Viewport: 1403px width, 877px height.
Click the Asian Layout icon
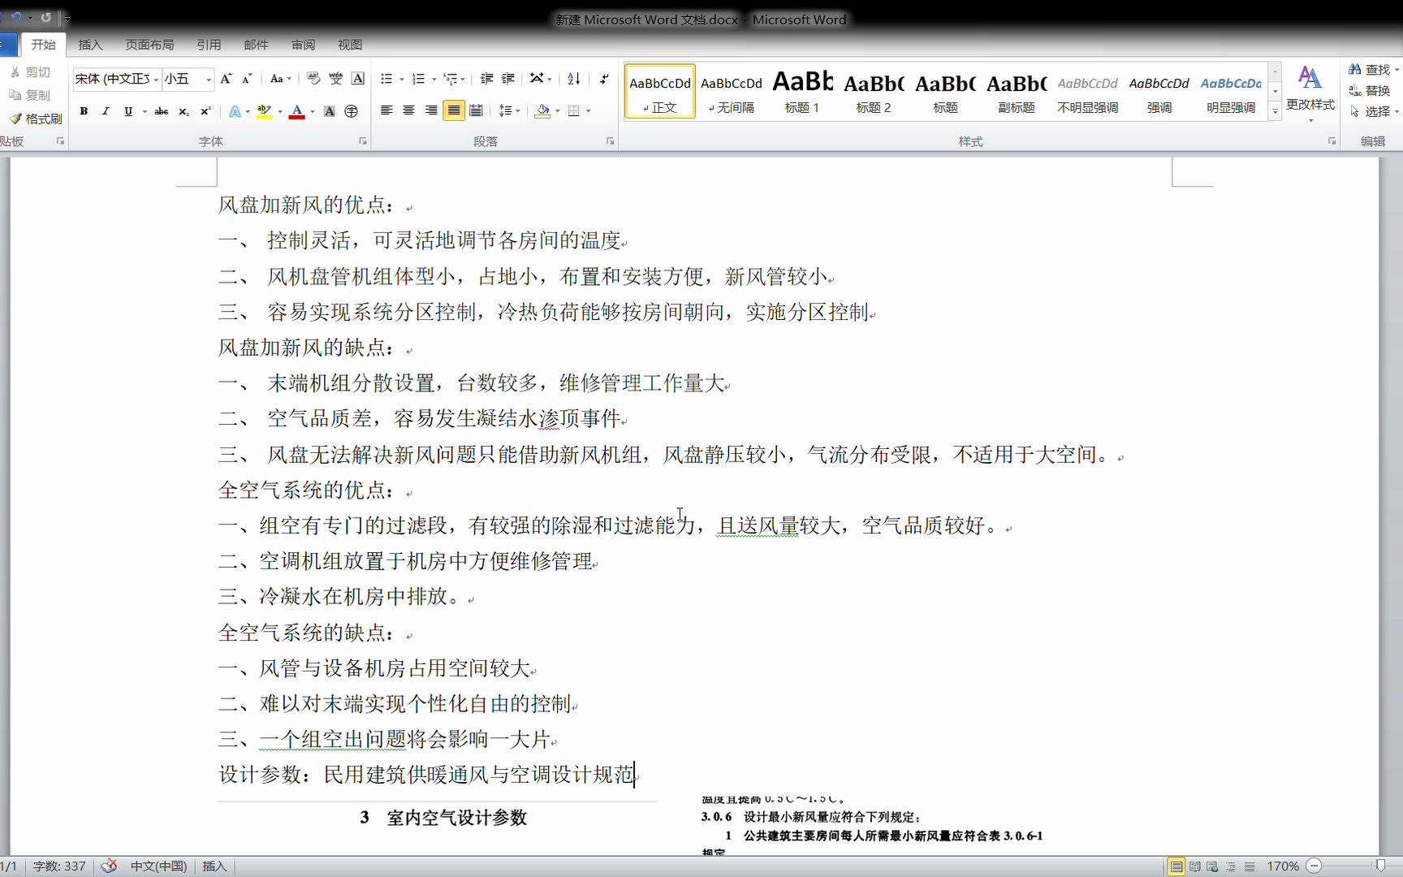pos(537,79)
